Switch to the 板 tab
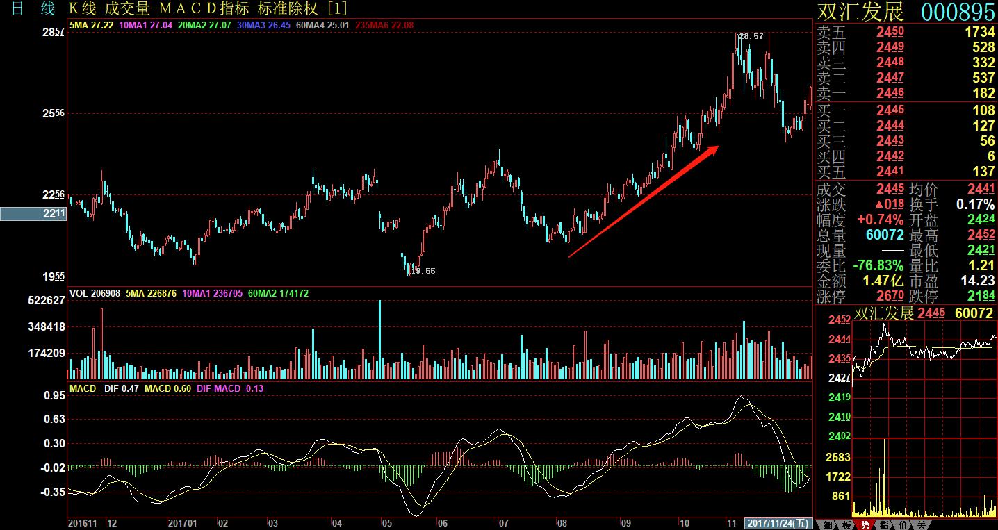The image size is (998, 530). (846, 524)
